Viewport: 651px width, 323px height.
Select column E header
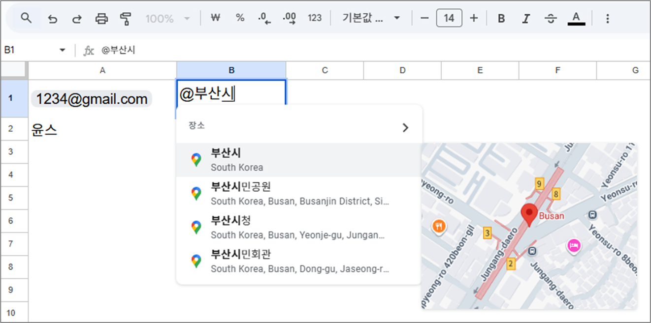(x=480, y=70)
